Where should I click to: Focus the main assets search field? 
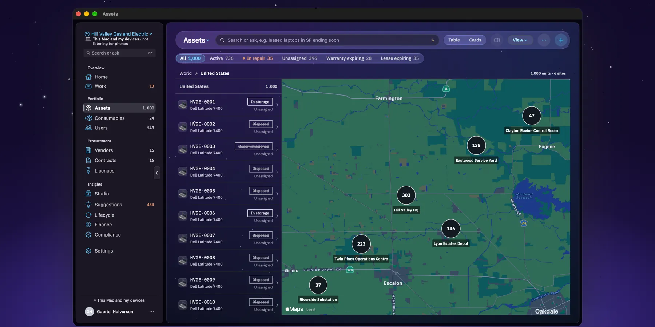click(x=327, y=40)
